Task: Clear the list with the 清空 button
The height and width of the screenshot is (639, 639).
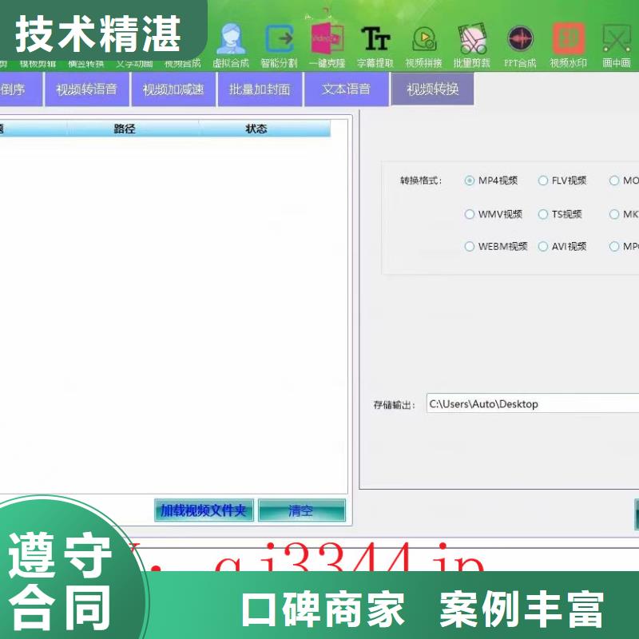Action: click(x=302, y=510)
